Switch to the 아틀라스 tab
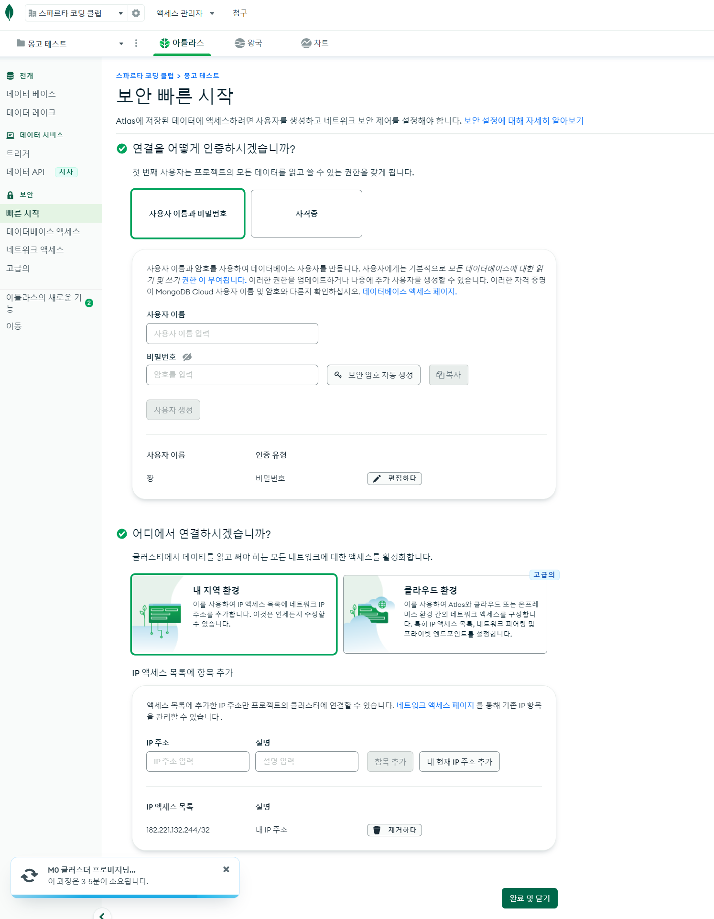The height and width of the screenshot is (919, 714). [182, 43]
